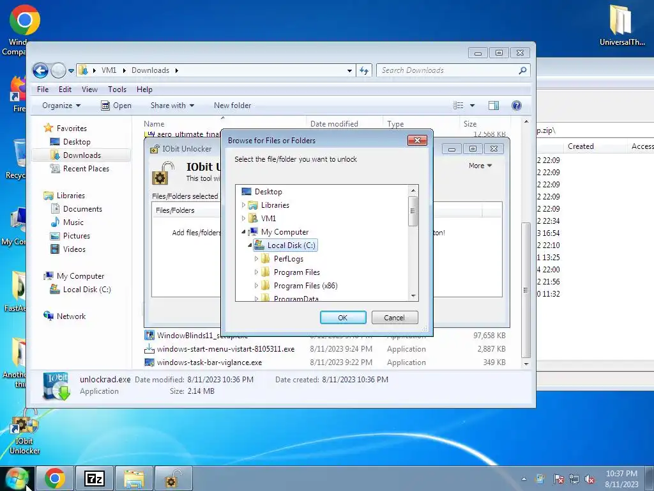Open UniversalTh... desktop folder icon
654x491 pixels.
pyautogui.click(x=622, y=25)
